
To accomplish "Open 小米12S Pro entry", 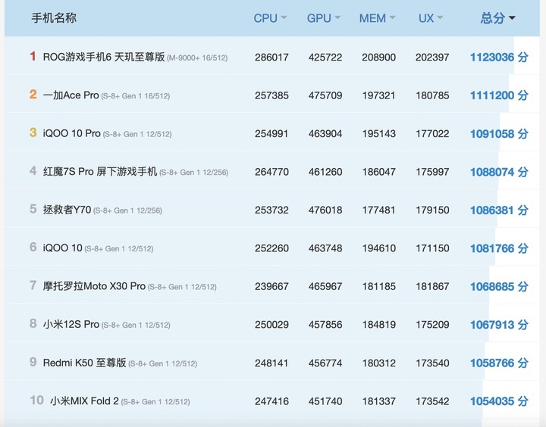I will (71, 325).
